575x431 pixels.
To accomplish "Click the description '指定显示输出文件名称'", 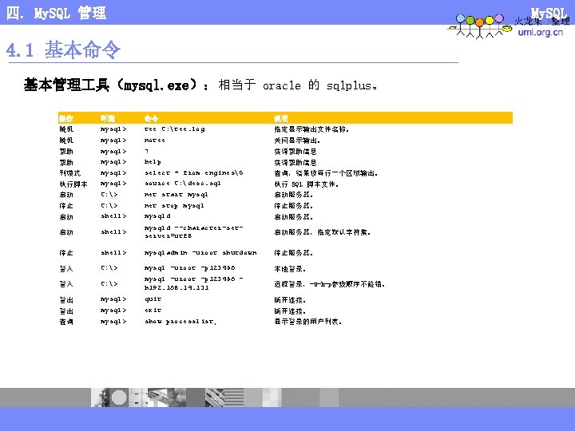I will point(311,129).
